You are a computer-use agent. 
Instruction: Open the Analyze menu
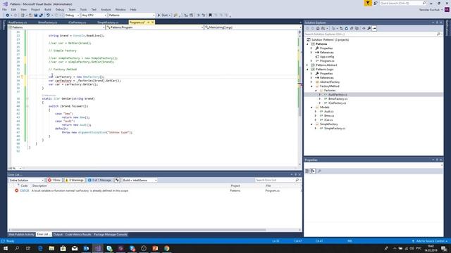pos(106,9)
